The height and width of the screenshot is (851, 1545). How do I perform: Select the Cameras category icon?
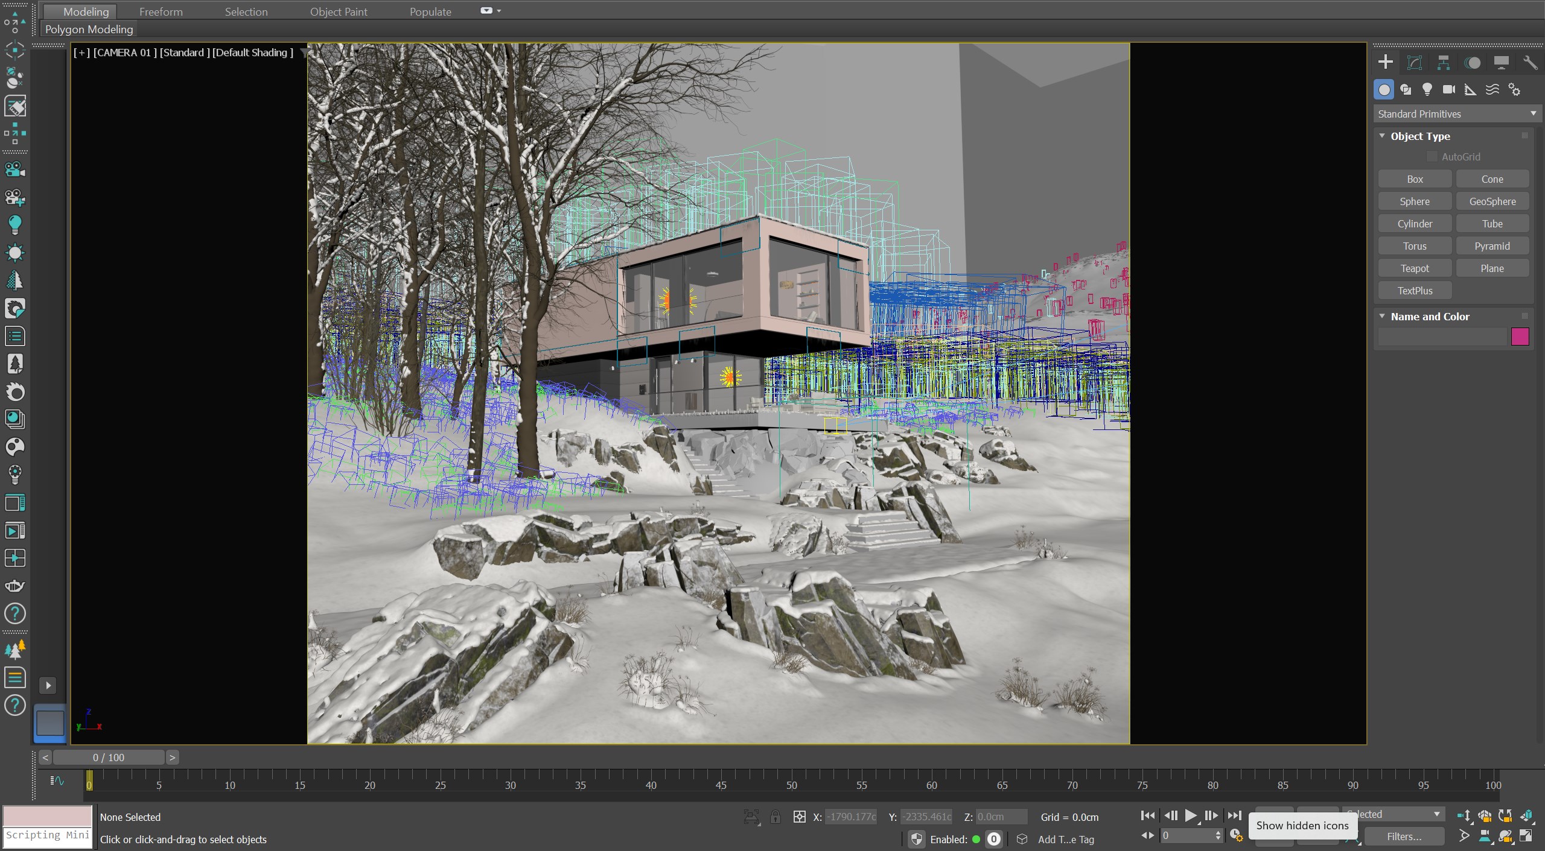tap(1448, 90)
